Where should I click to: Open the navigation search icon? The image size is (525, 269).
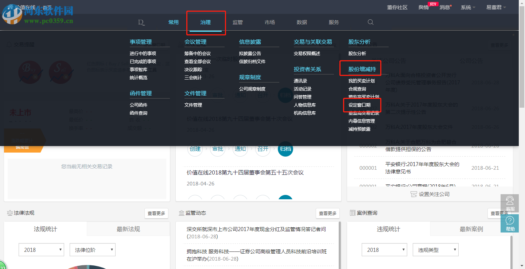(x=370, y=22)
